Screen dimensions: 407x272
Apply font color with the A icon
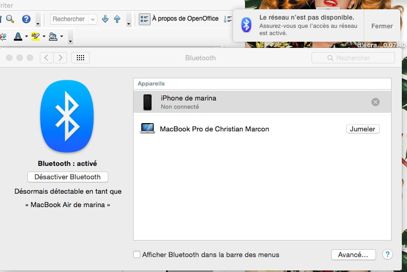pyautogui.click(x=18, y=36)
